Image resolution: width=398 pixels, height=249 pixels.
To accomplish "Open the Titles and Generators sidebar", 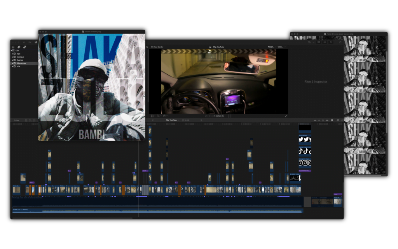I will coord(24,47).
